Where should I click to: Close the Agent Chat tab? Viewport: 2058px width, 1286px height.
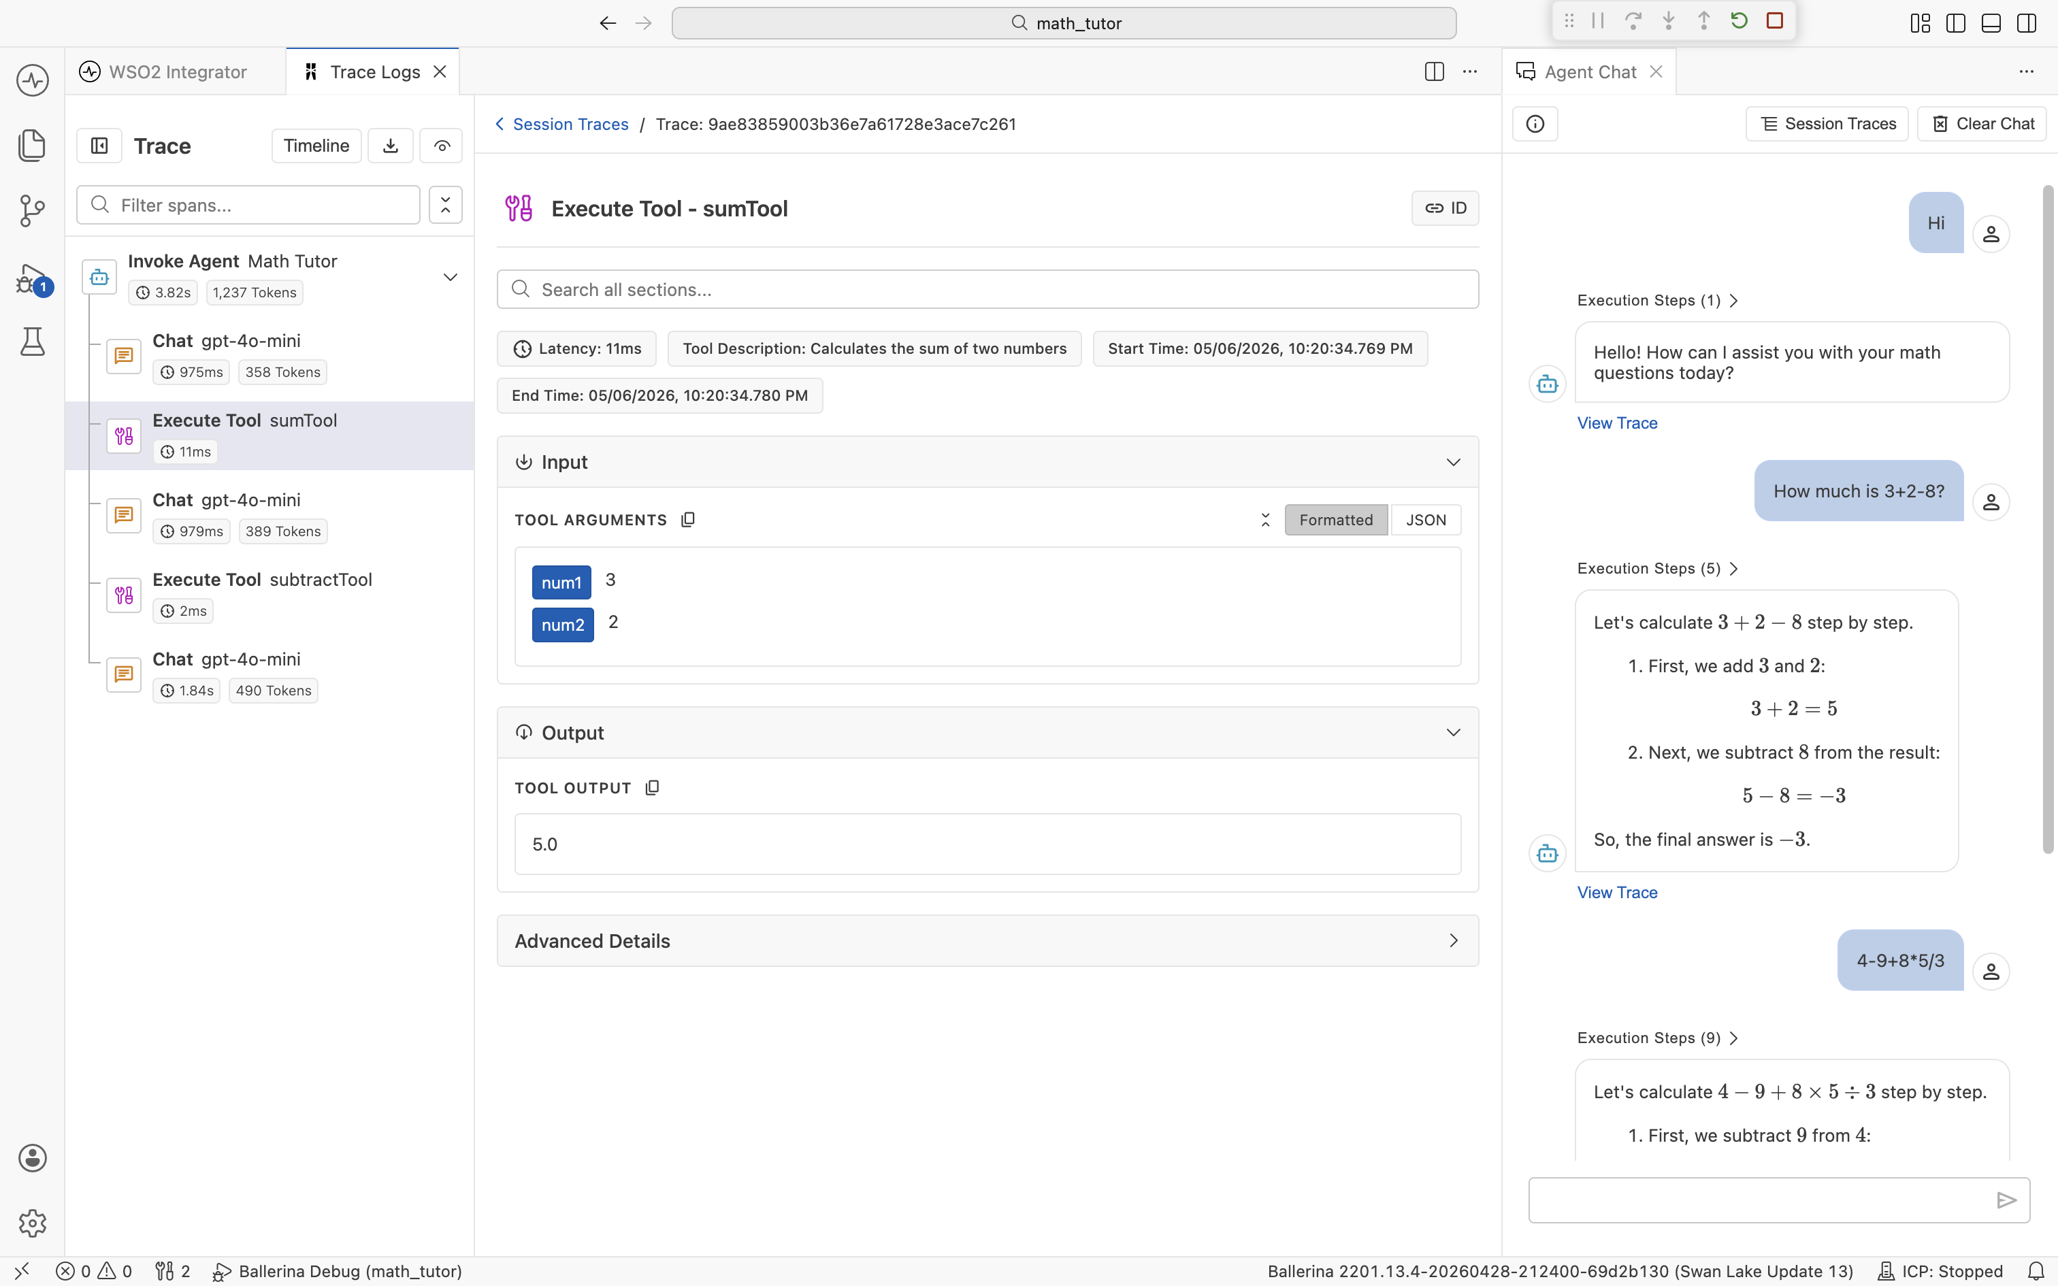1656,71
